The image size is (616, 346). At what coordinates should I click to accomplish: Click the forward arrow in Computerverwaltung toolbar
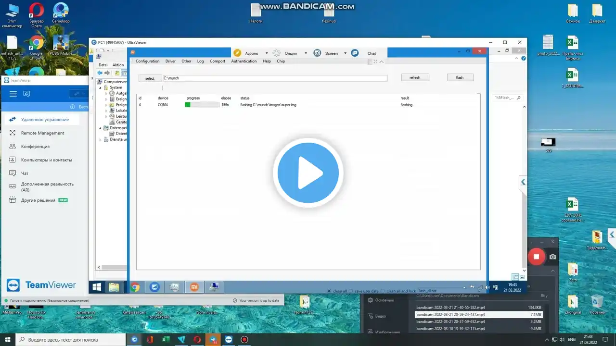107,73
